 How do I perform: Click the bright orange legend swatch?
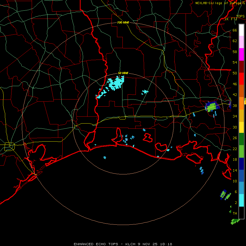click(x=241, y=103)
